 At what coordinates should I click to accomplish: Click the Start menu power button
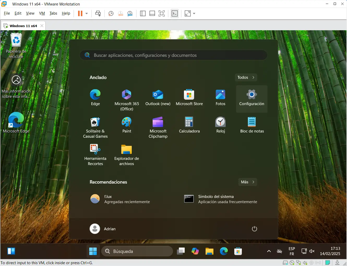pyautogui.click(x=254, y=229)
